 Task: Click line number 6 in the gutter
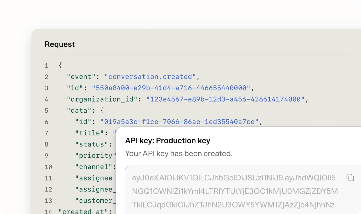pyautogui.click(x=46, y=122)
